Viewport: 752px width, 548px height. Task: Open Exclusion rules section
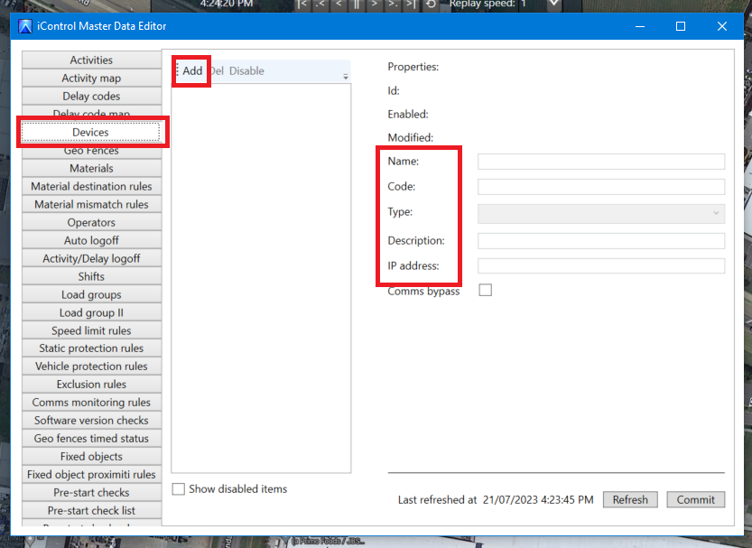tap(91, 384)
